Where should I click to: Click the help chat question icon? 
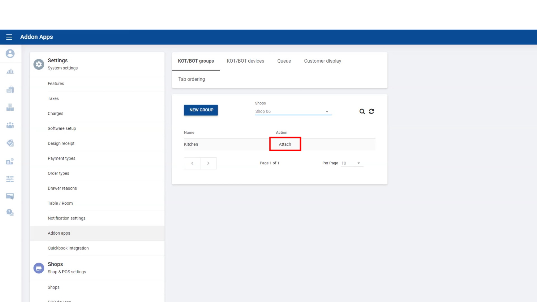(10, 213)
